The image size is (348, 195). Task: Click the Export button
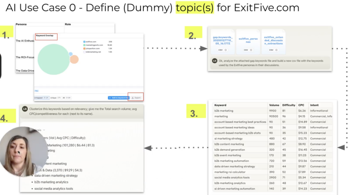coord(136,98)
